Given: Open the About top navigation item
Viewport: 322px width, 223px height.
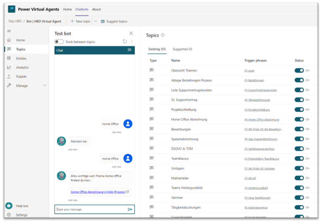Looking at the screenshot, I should (96, 9).
